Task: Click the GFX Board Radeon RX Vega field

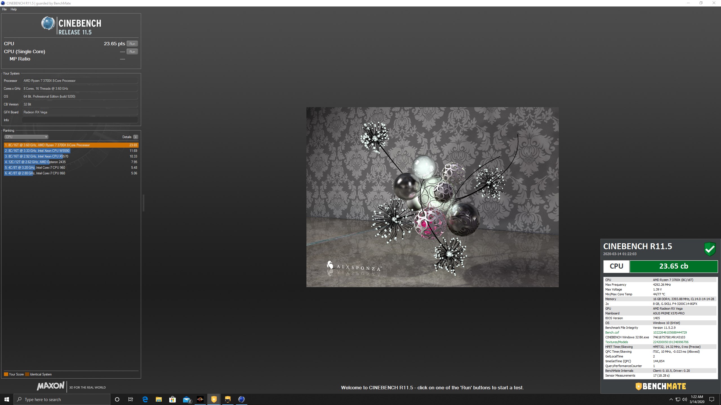Action: point(80,112)
